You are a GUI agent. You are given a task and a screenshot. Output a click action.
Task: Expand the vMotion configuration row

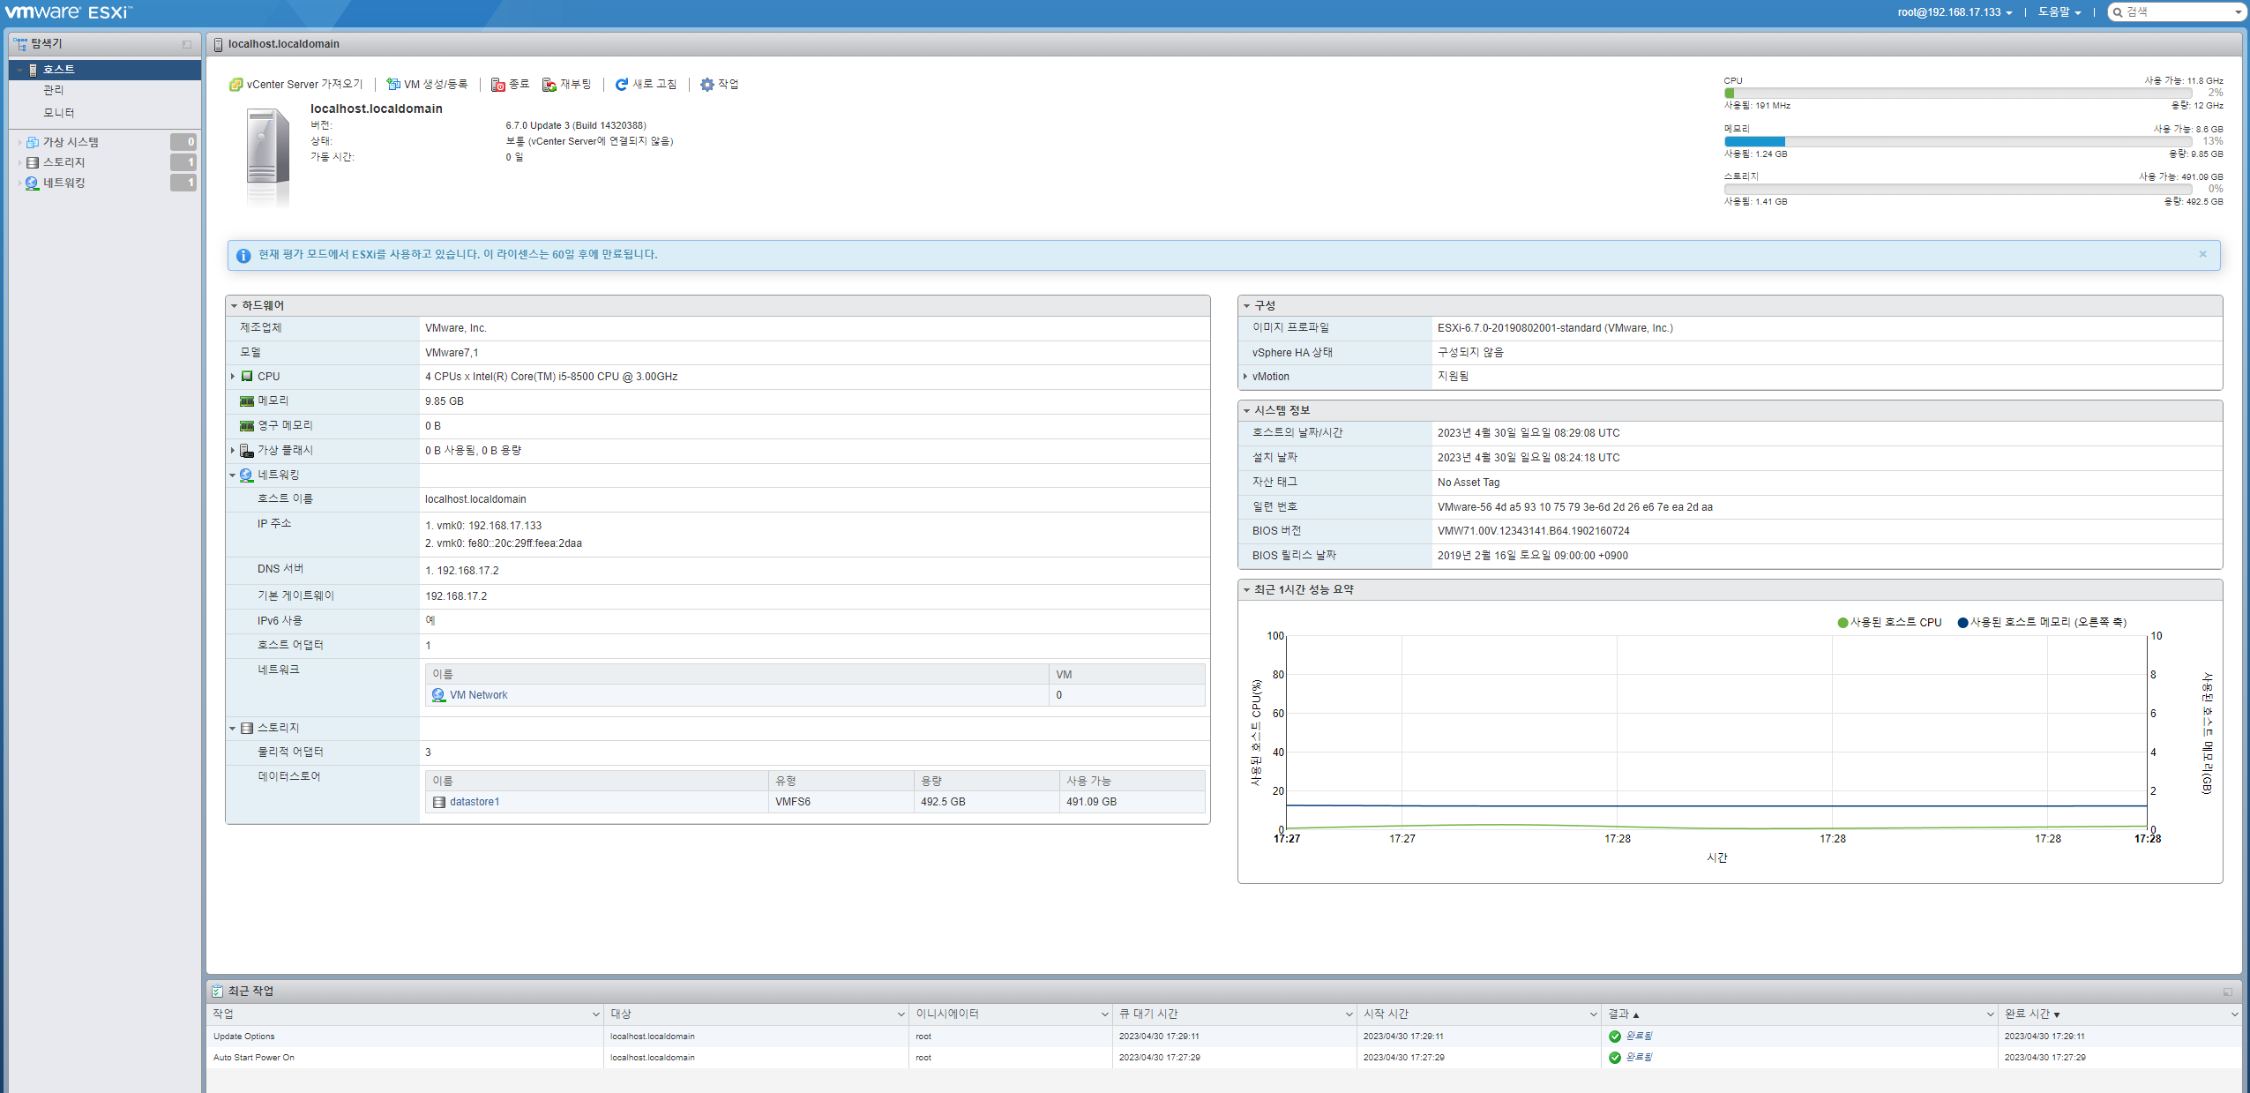click(x=1245, y=377)
